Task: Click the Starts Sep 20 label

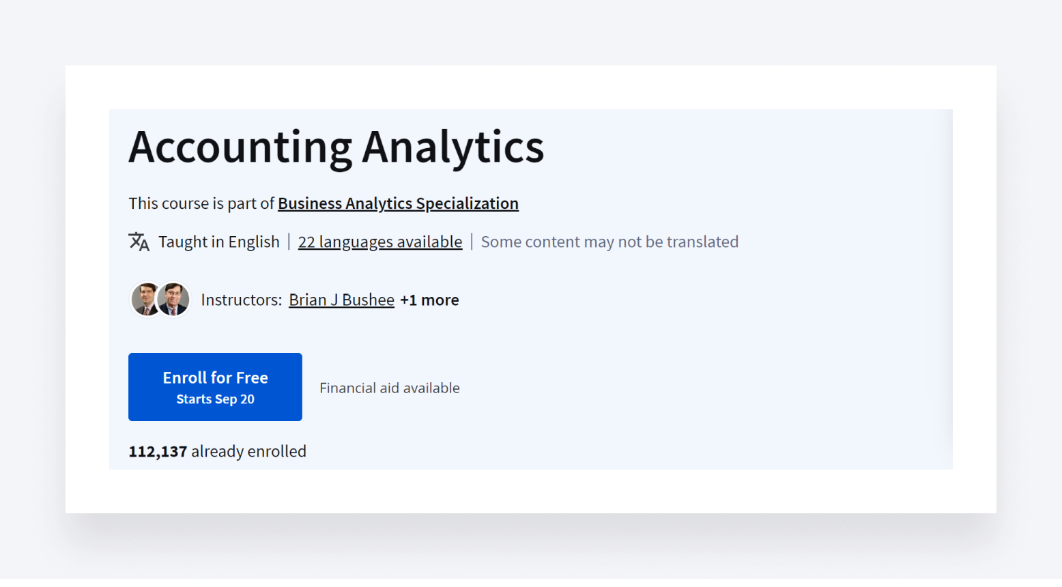Action: point(215,399)
